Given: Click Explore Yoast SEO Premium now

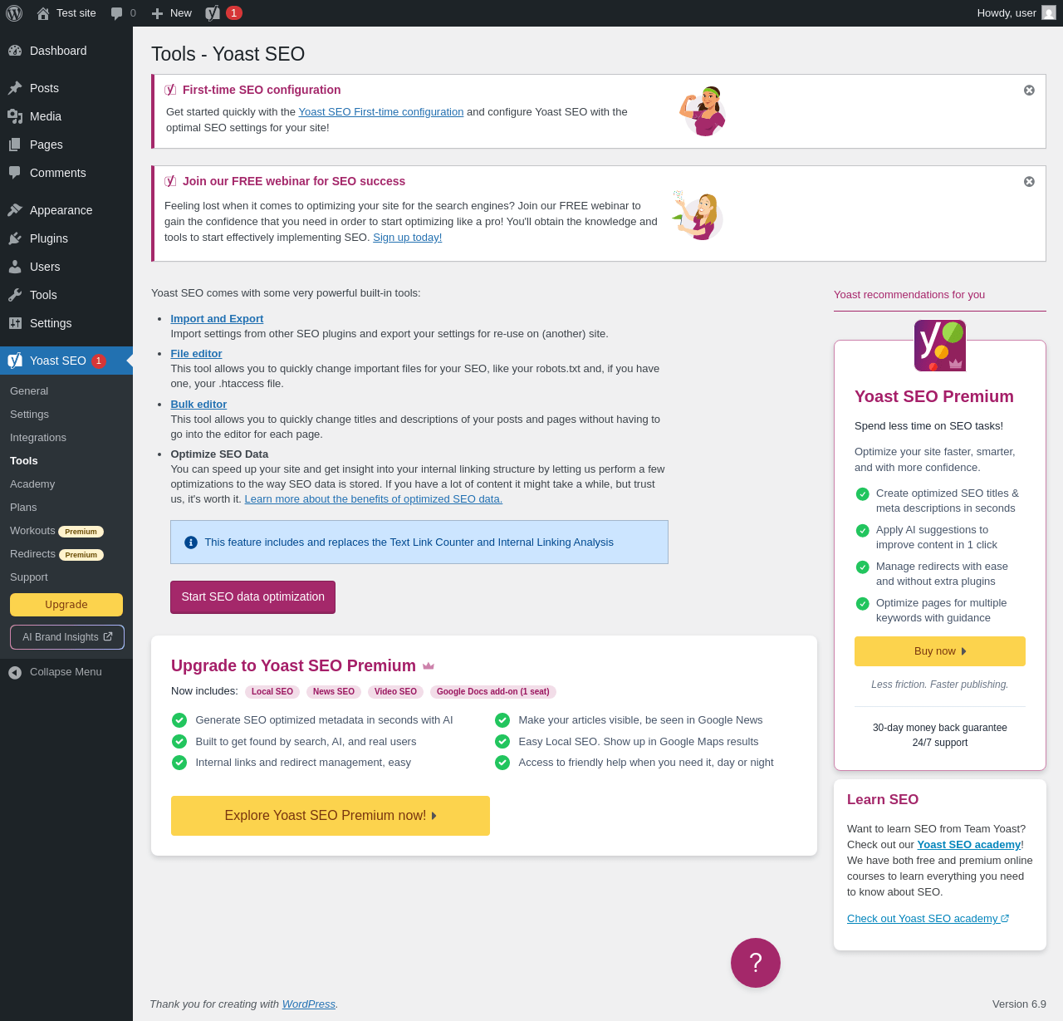Looking at the screenshot, I should tap(331, 816).
